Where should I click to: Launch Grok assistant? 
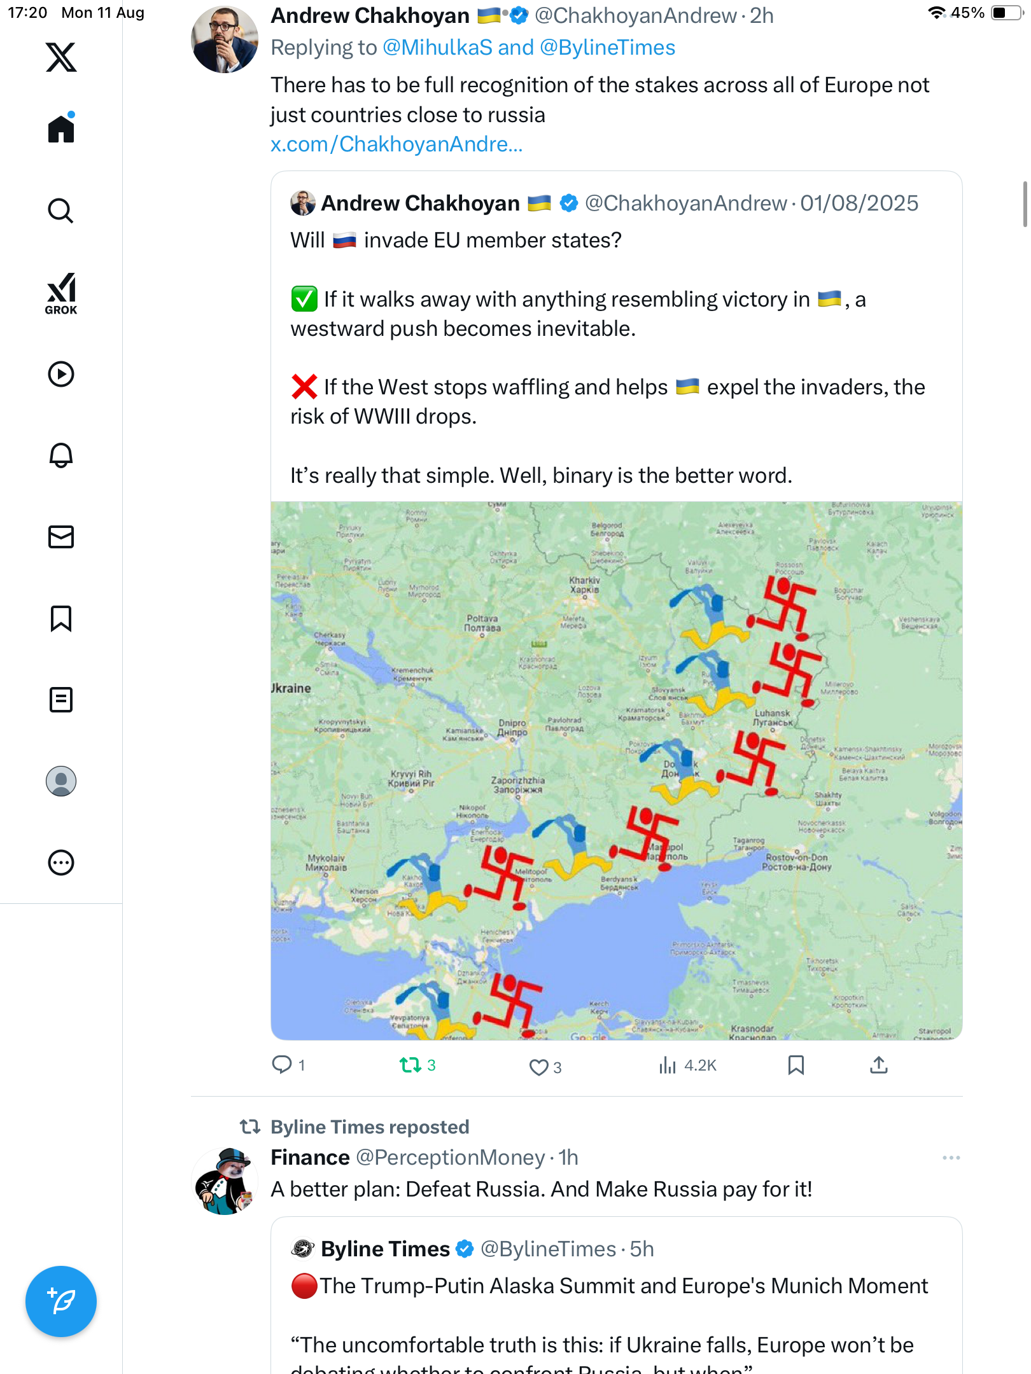click(x=61, y=293)
